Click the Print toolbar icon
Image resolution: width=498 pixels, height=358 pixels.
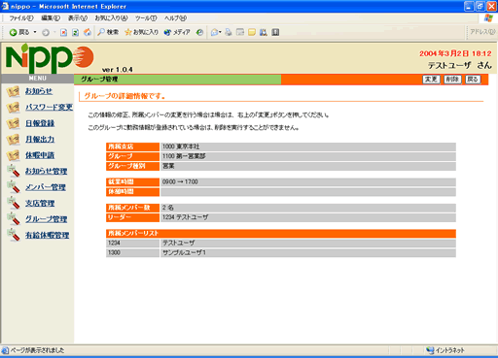point(229,32)
